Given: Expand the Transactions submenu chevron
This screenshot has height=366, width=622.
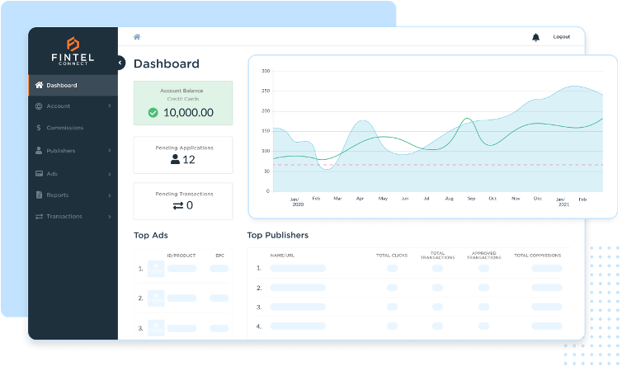Looking at the screenshot, I should pyautogui.click(x=110, y=217).
